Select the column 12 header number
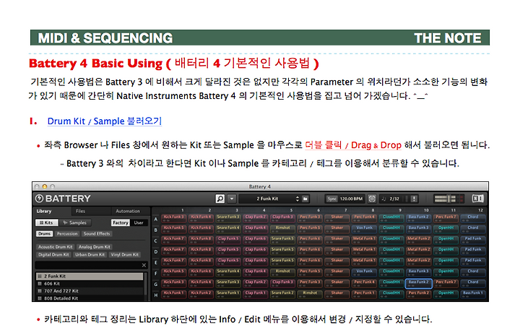Viewport: 520px width, 333px height. [x=480, y=210]
